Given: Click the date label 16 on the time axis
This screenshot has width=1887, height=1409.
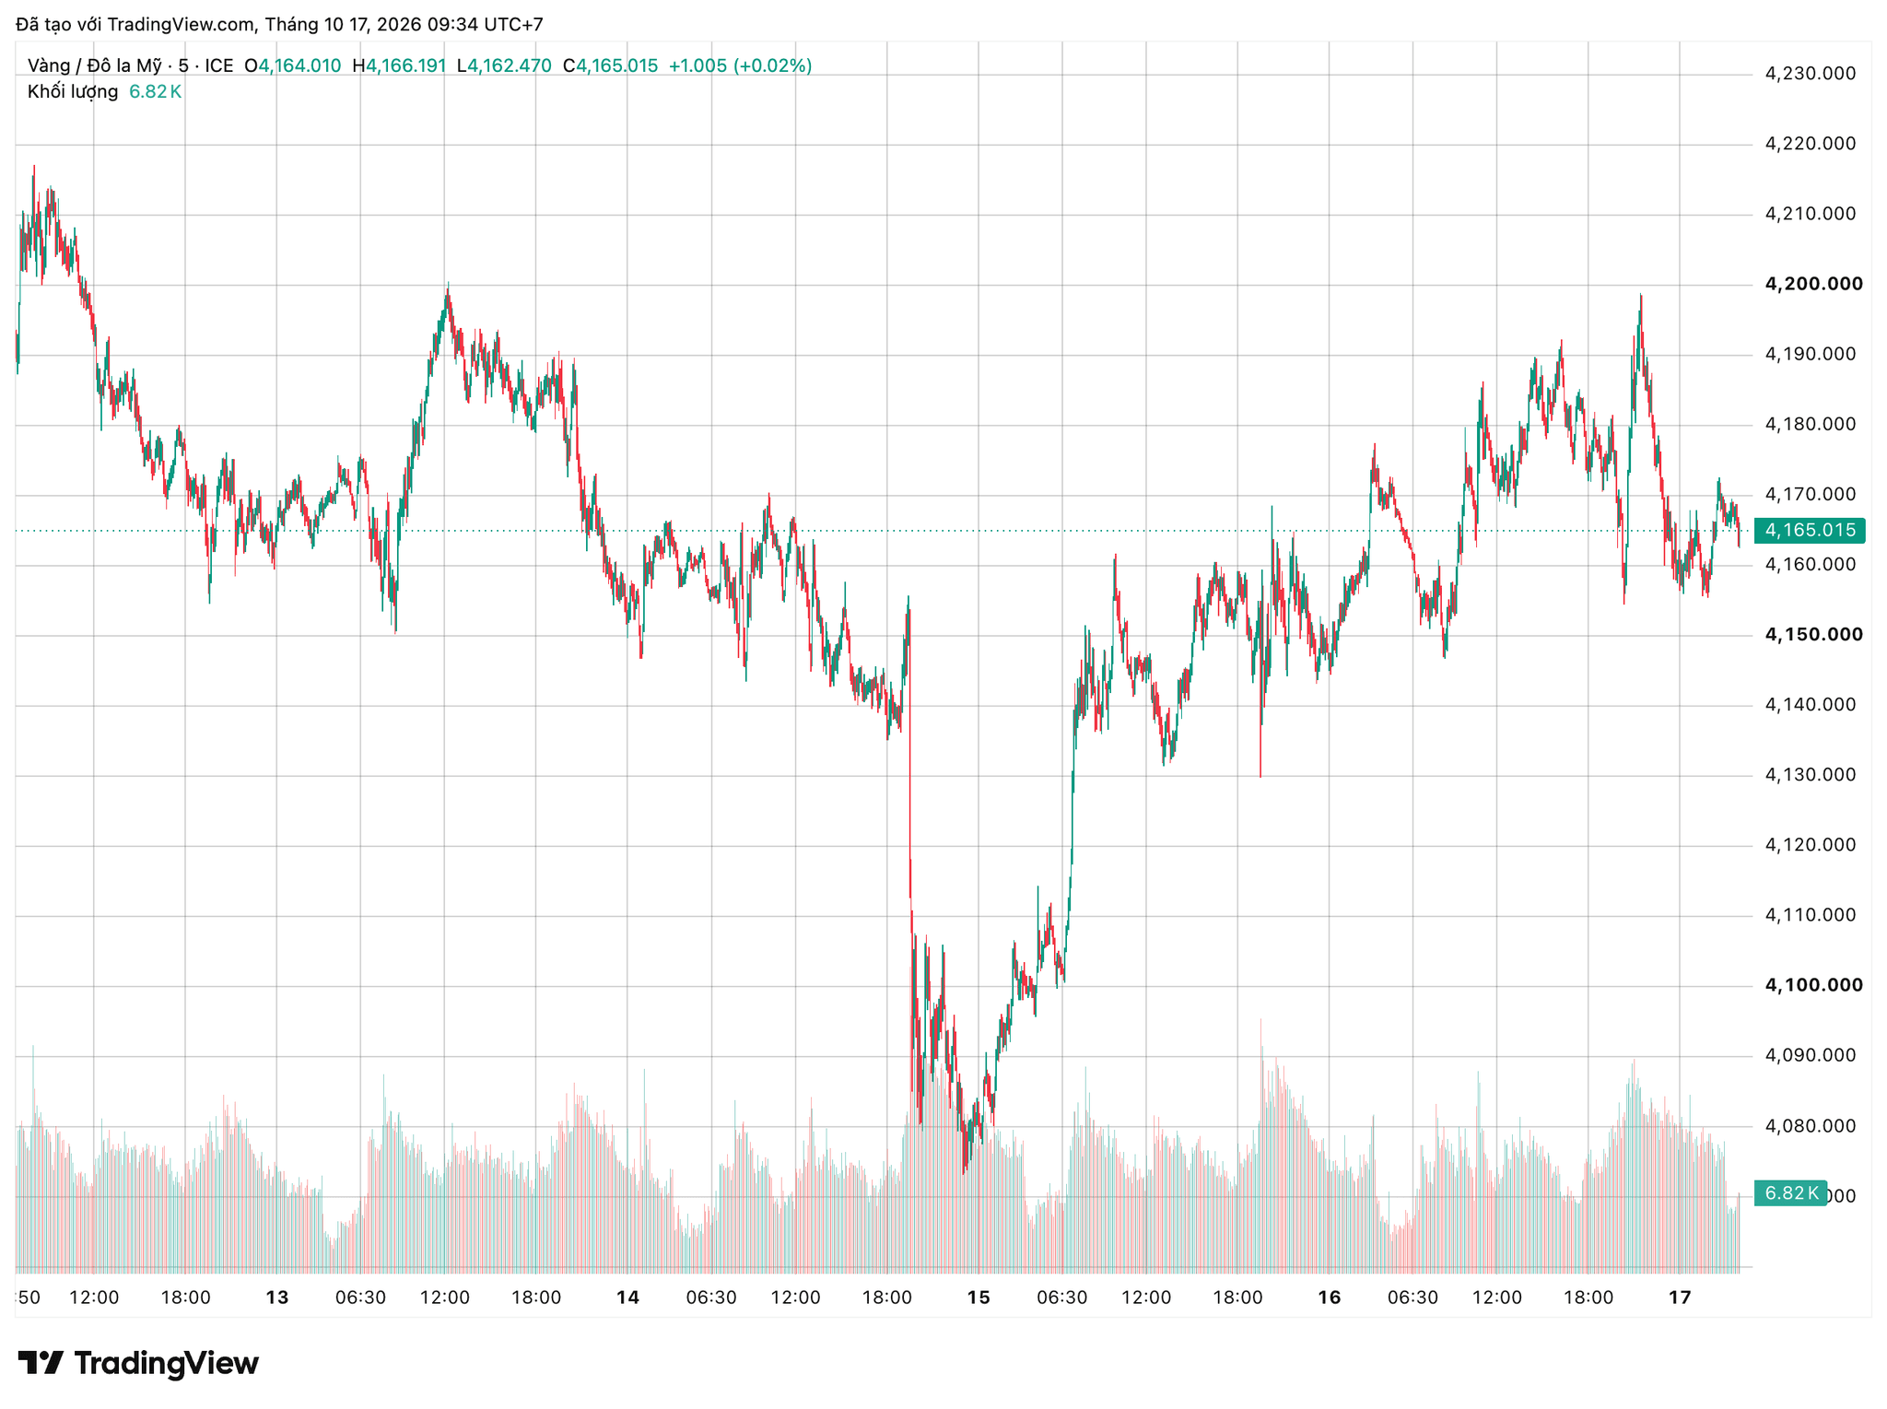Looking at the screenshot, I should click(1329, 1297).
